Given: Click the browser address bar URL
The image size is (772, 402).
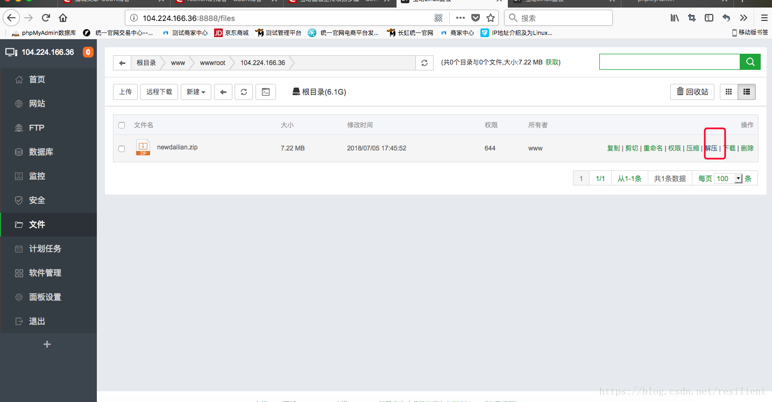Looking at the screenshot, I should point(189,18).
